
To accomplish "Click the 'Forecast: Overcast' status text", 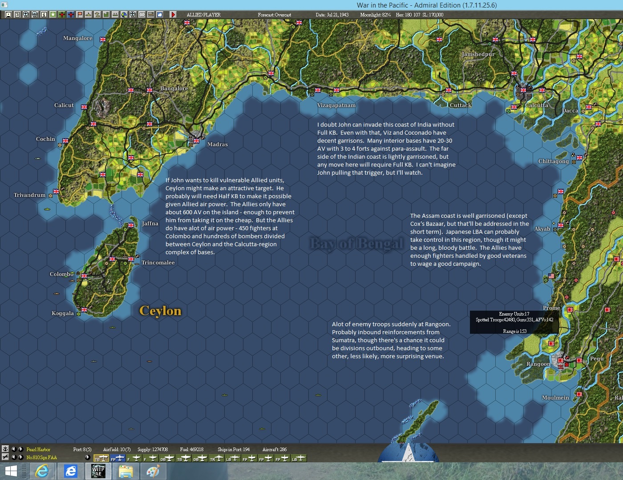I will [x=275, y=15].
